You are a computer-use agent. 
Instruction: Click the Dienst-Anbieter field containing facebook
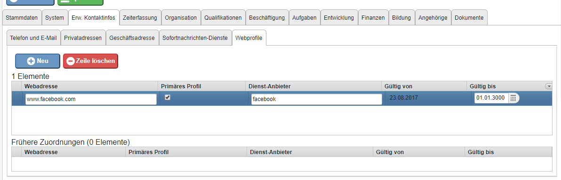click(317, 99)
